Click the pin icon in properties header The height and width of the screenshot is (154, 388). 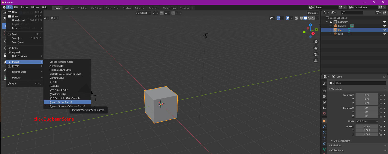pos(384,77)
